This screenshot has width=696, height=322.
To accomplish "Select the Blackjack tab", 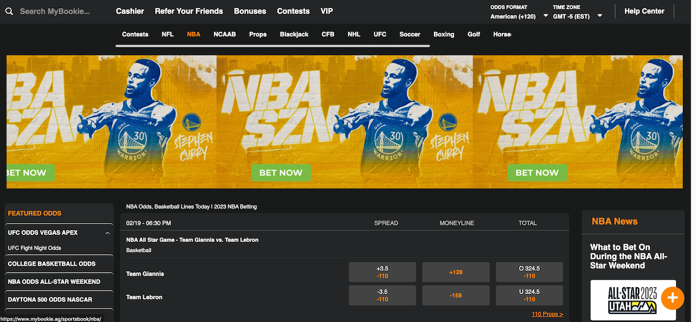I will pyautogui.click(x=294, y=34).
